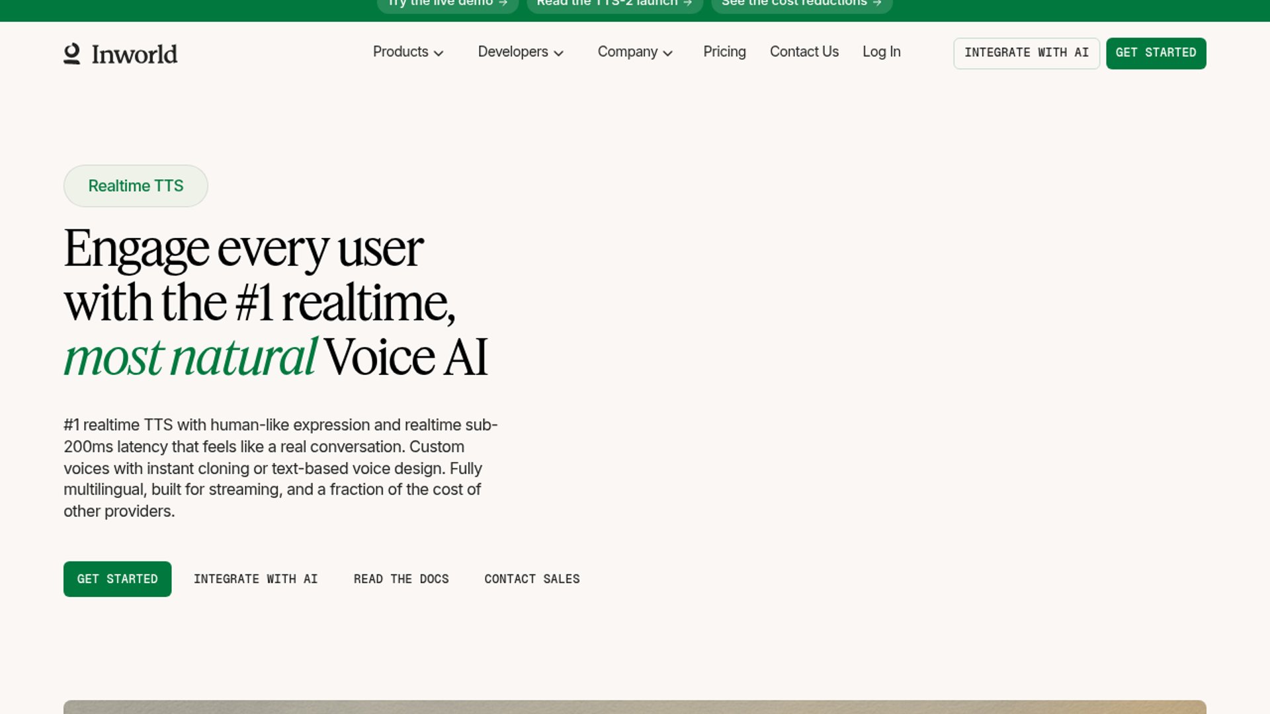Click Integrate With AI in the header
Viewport: 1270px width, 714px height.
tap(1027, 54)
